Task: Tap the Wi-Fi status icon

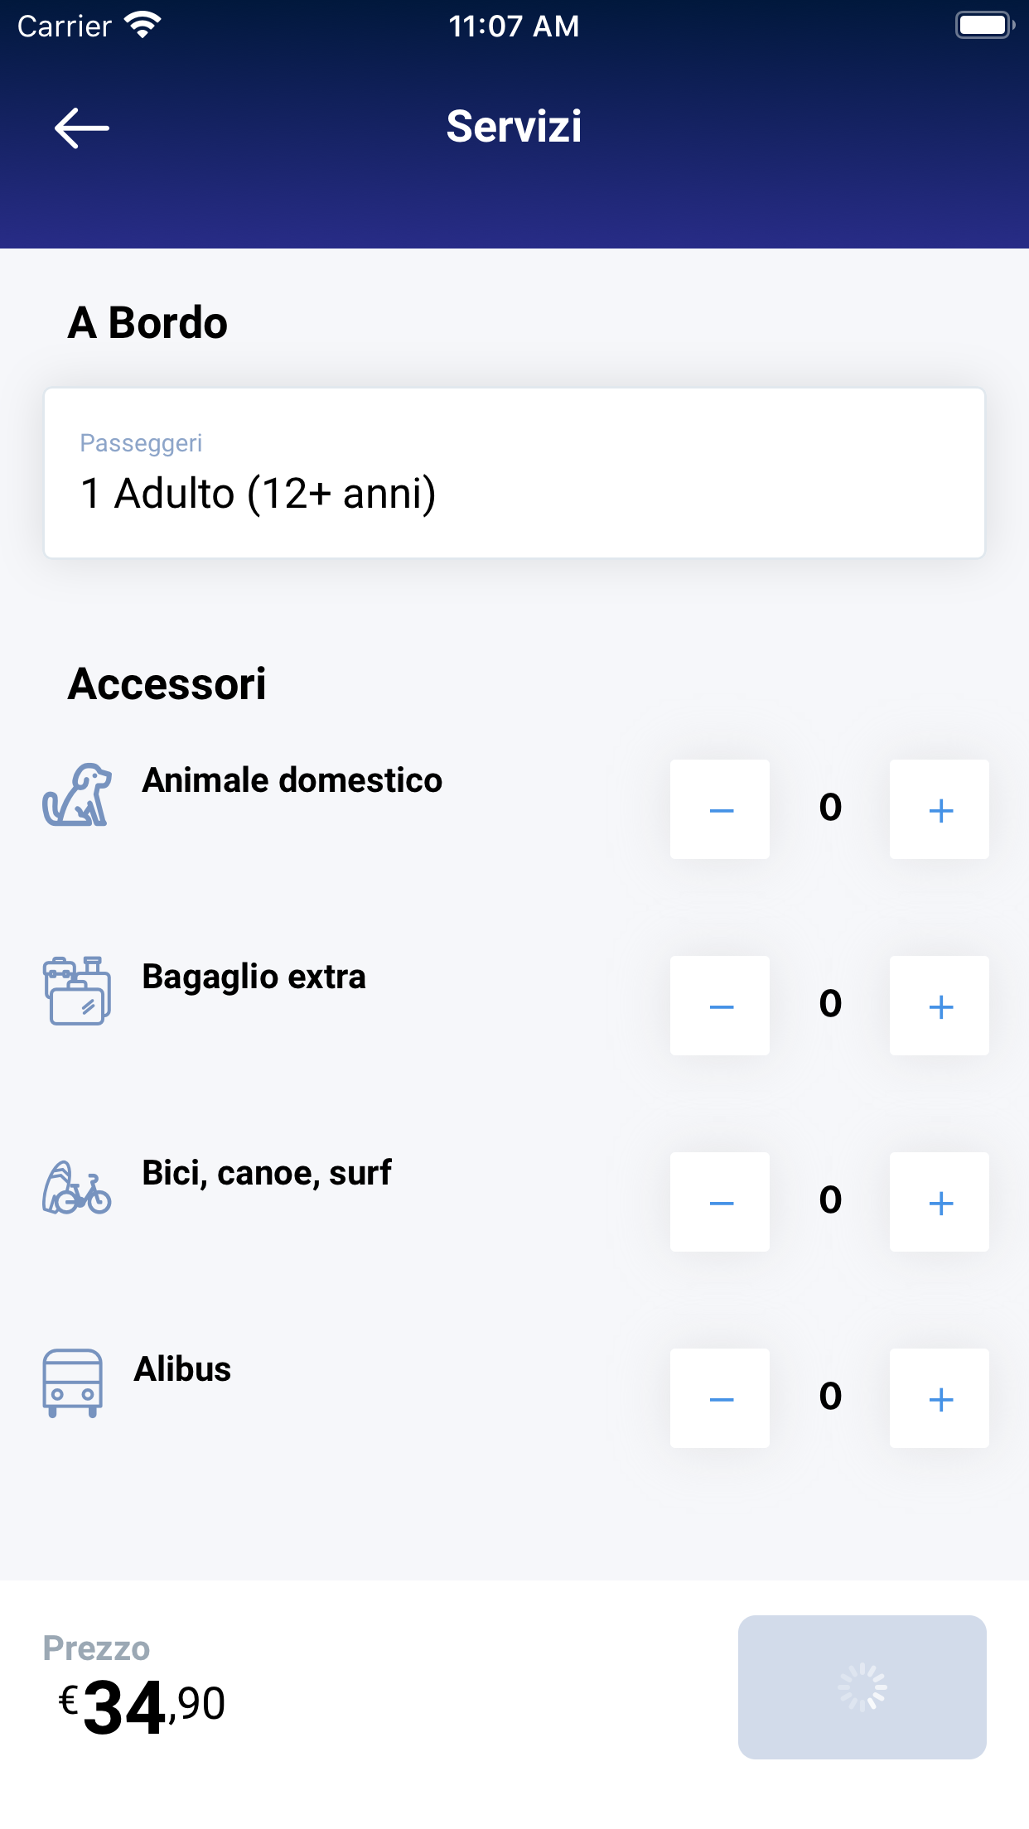Action: click(143, 26)
